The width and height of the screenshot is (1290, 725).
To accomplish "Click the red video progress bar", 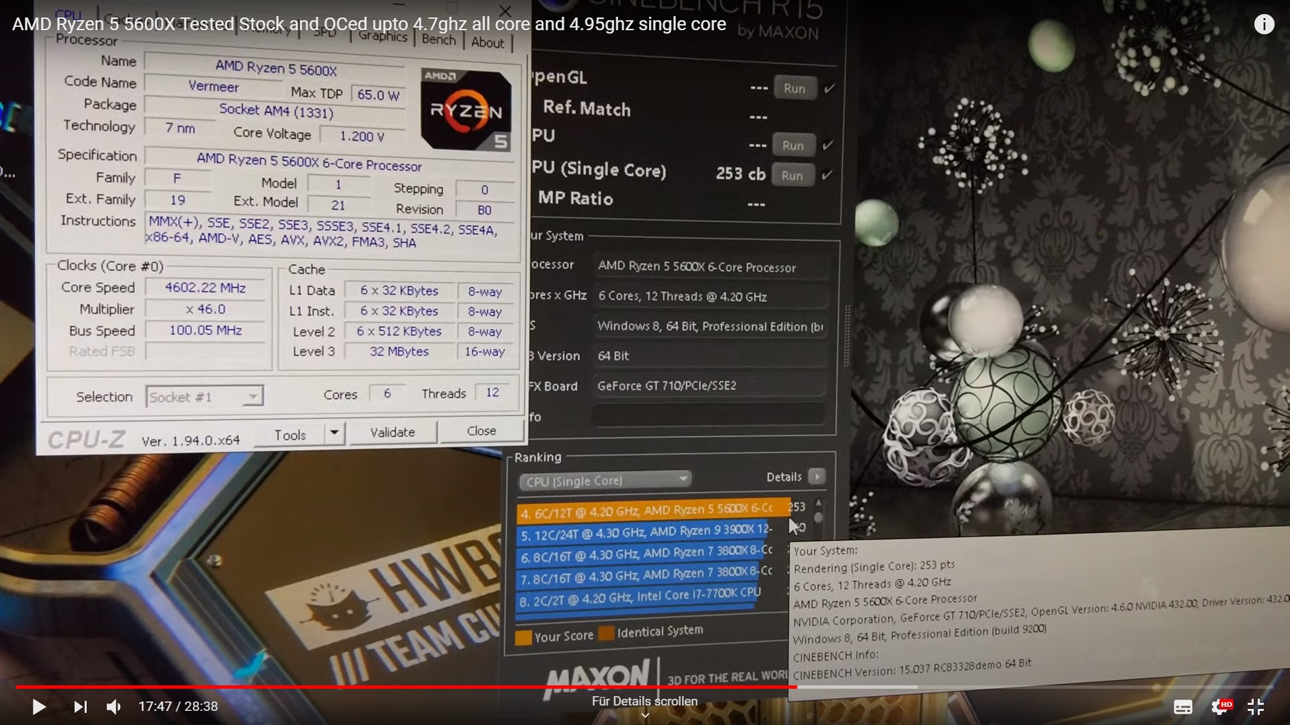I will point(403,687).
